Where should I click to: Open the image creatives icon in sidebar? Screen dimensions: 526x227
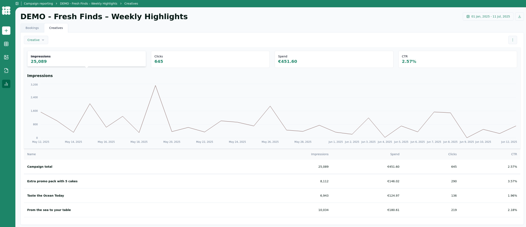pyautogui.click(x=6, y=57)
